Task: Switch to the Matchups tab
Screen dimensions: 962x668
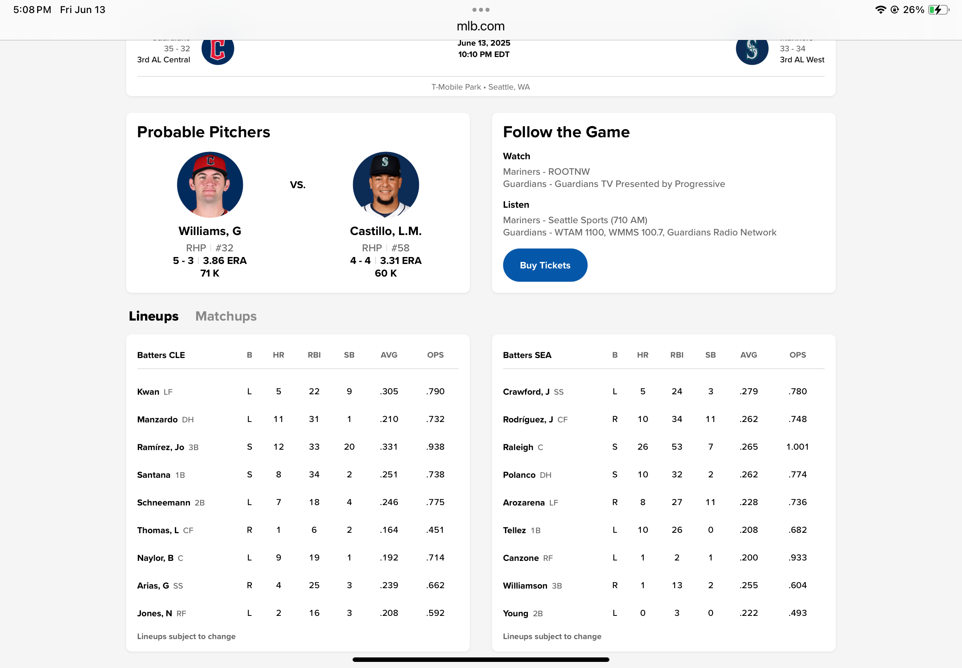Action: coord(226,316)
